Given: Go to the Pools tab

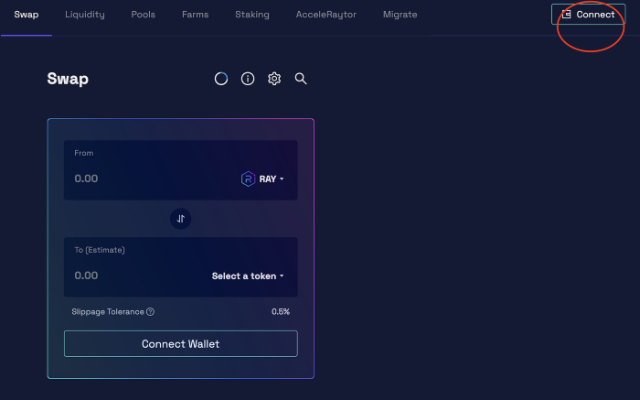Looking at the screenshot, I should 144,15.
